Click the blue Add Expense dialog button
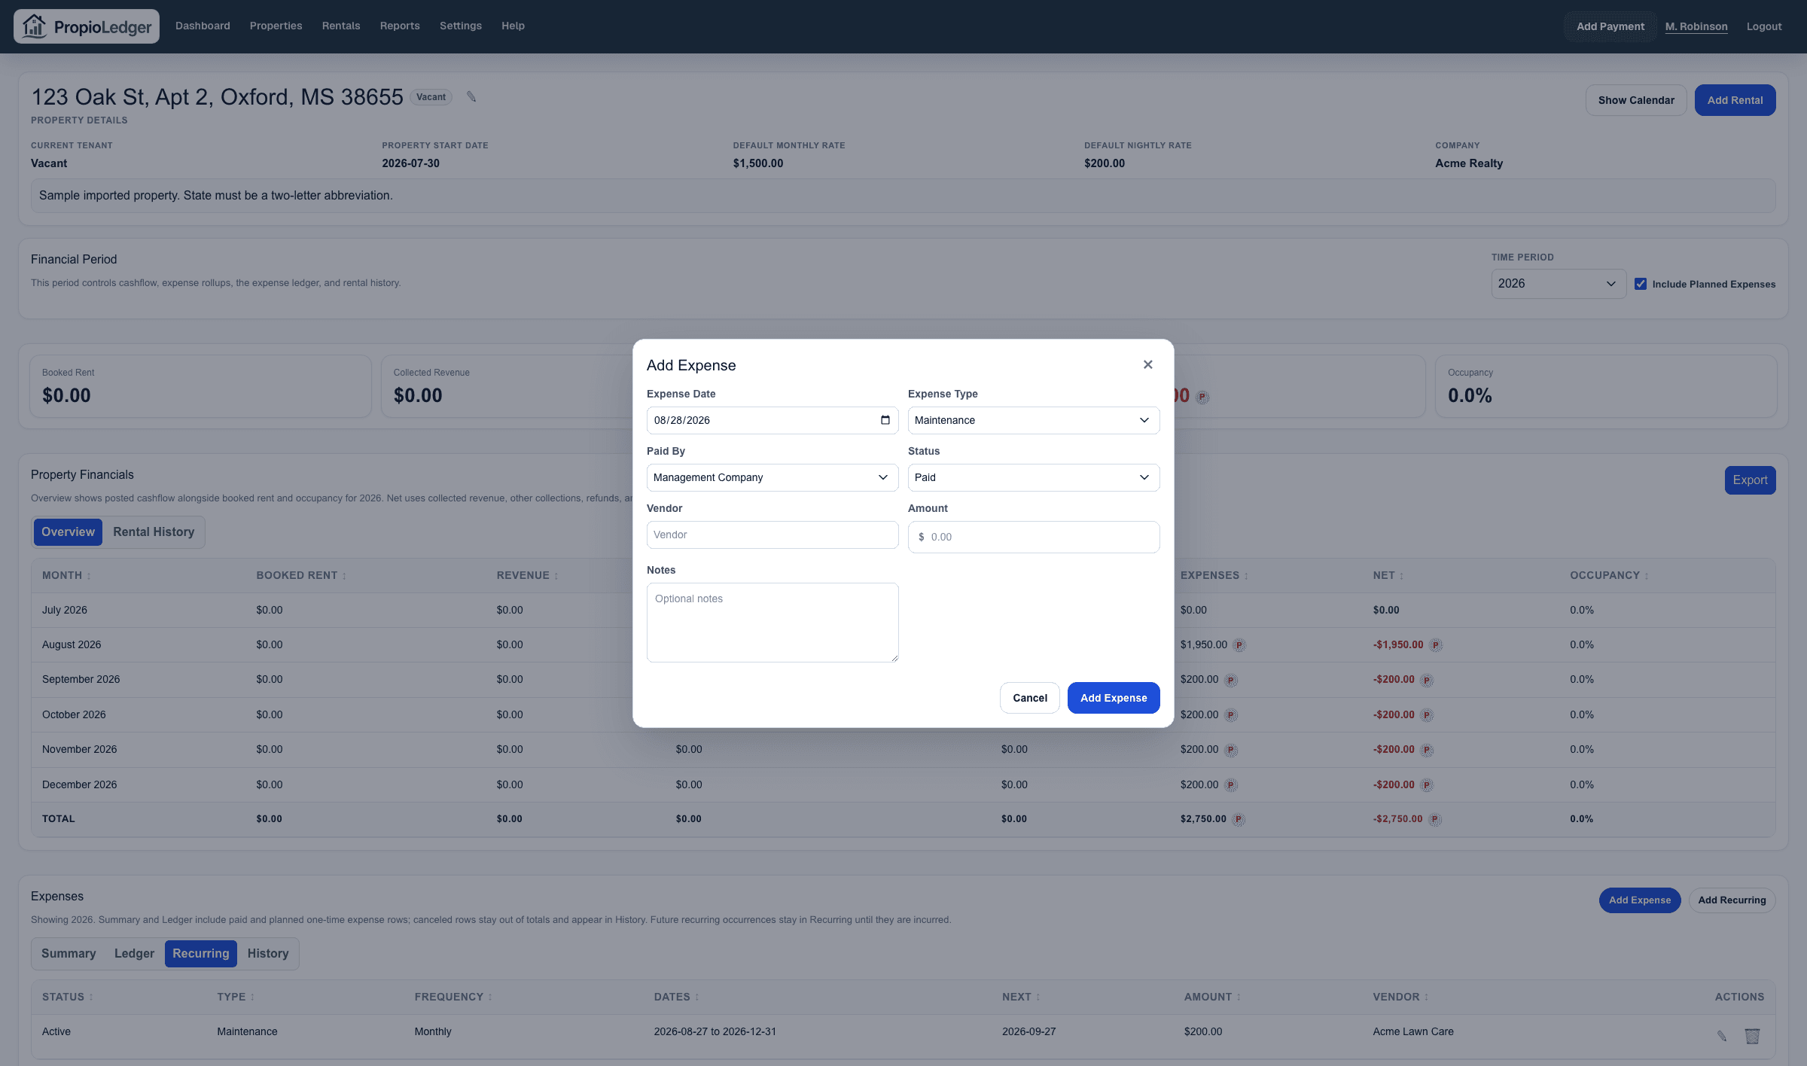Image resolution: width=1807 pixels, height=1066 pixels. [1114, 698]
